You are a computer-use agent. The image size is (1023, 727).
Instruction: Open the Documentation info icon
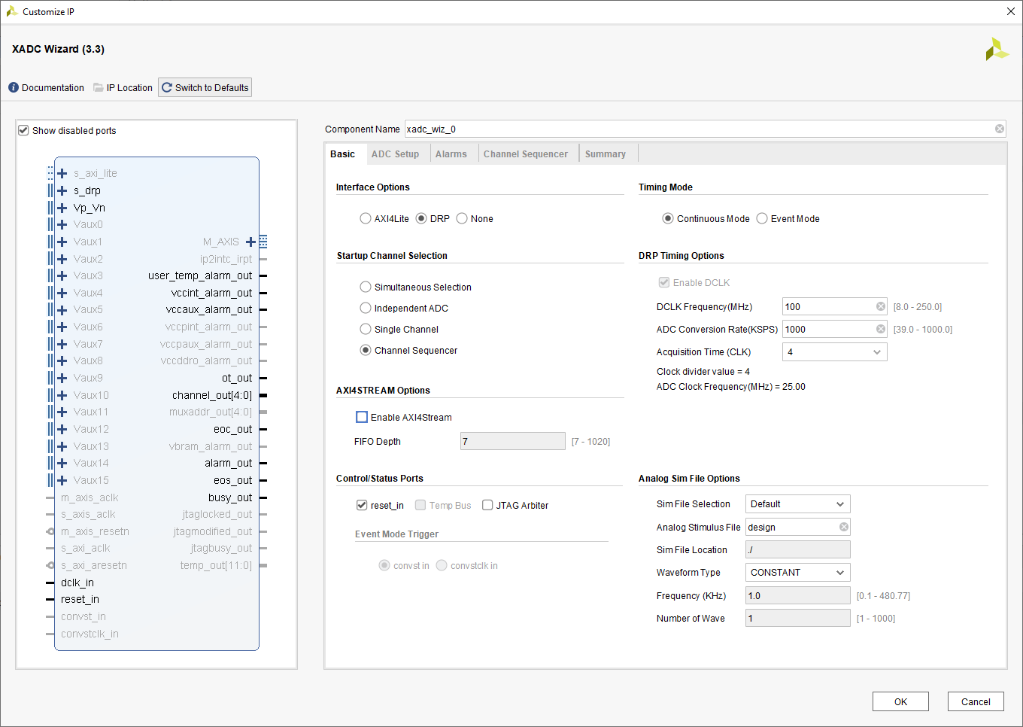[x=14, y=88]
